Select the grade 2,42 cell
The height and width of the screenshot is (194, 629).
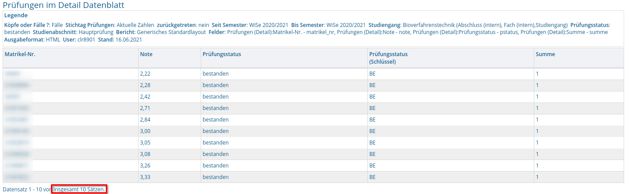pyautogui.click(x=146, y=96)
